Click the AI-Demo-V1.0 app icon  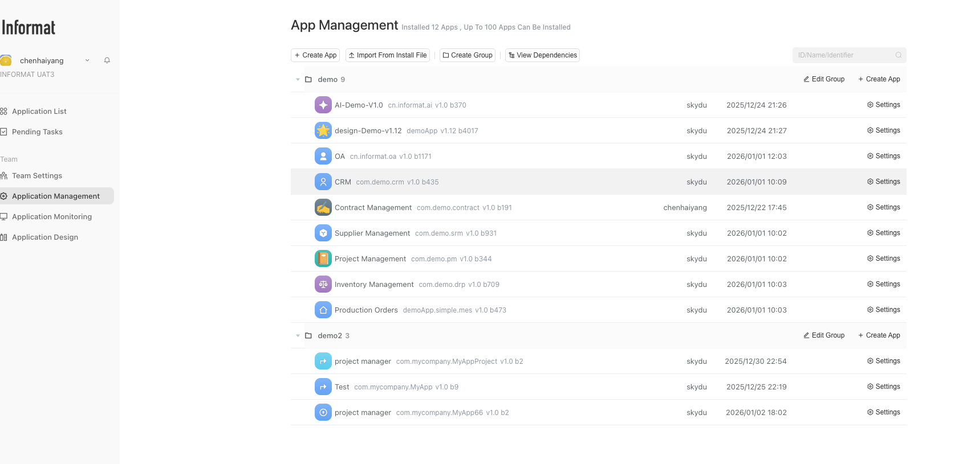[323, 105]
